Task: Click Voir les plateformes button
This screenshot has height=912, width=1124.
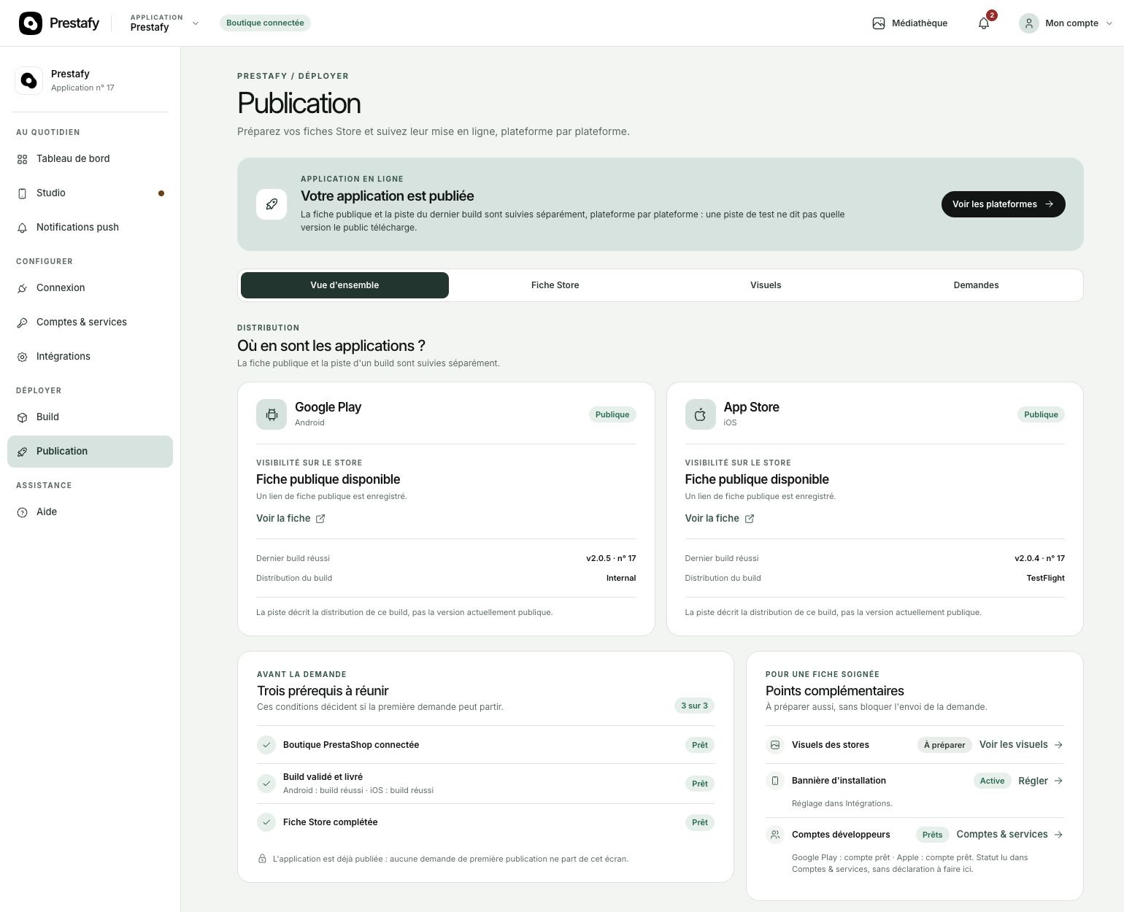Action: tap(1004, 204)
